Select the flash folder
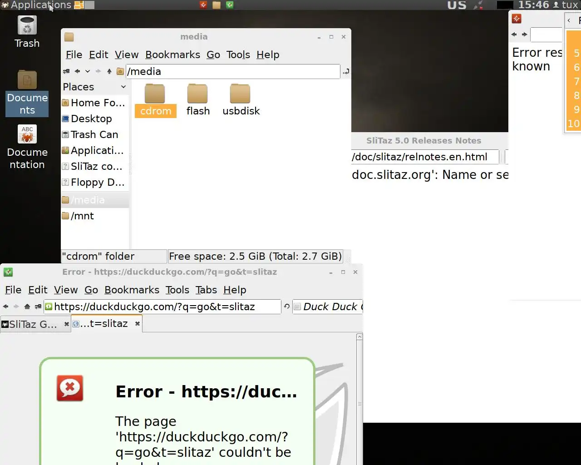Screen dimensions: 581x465 (x=198, y=100)
